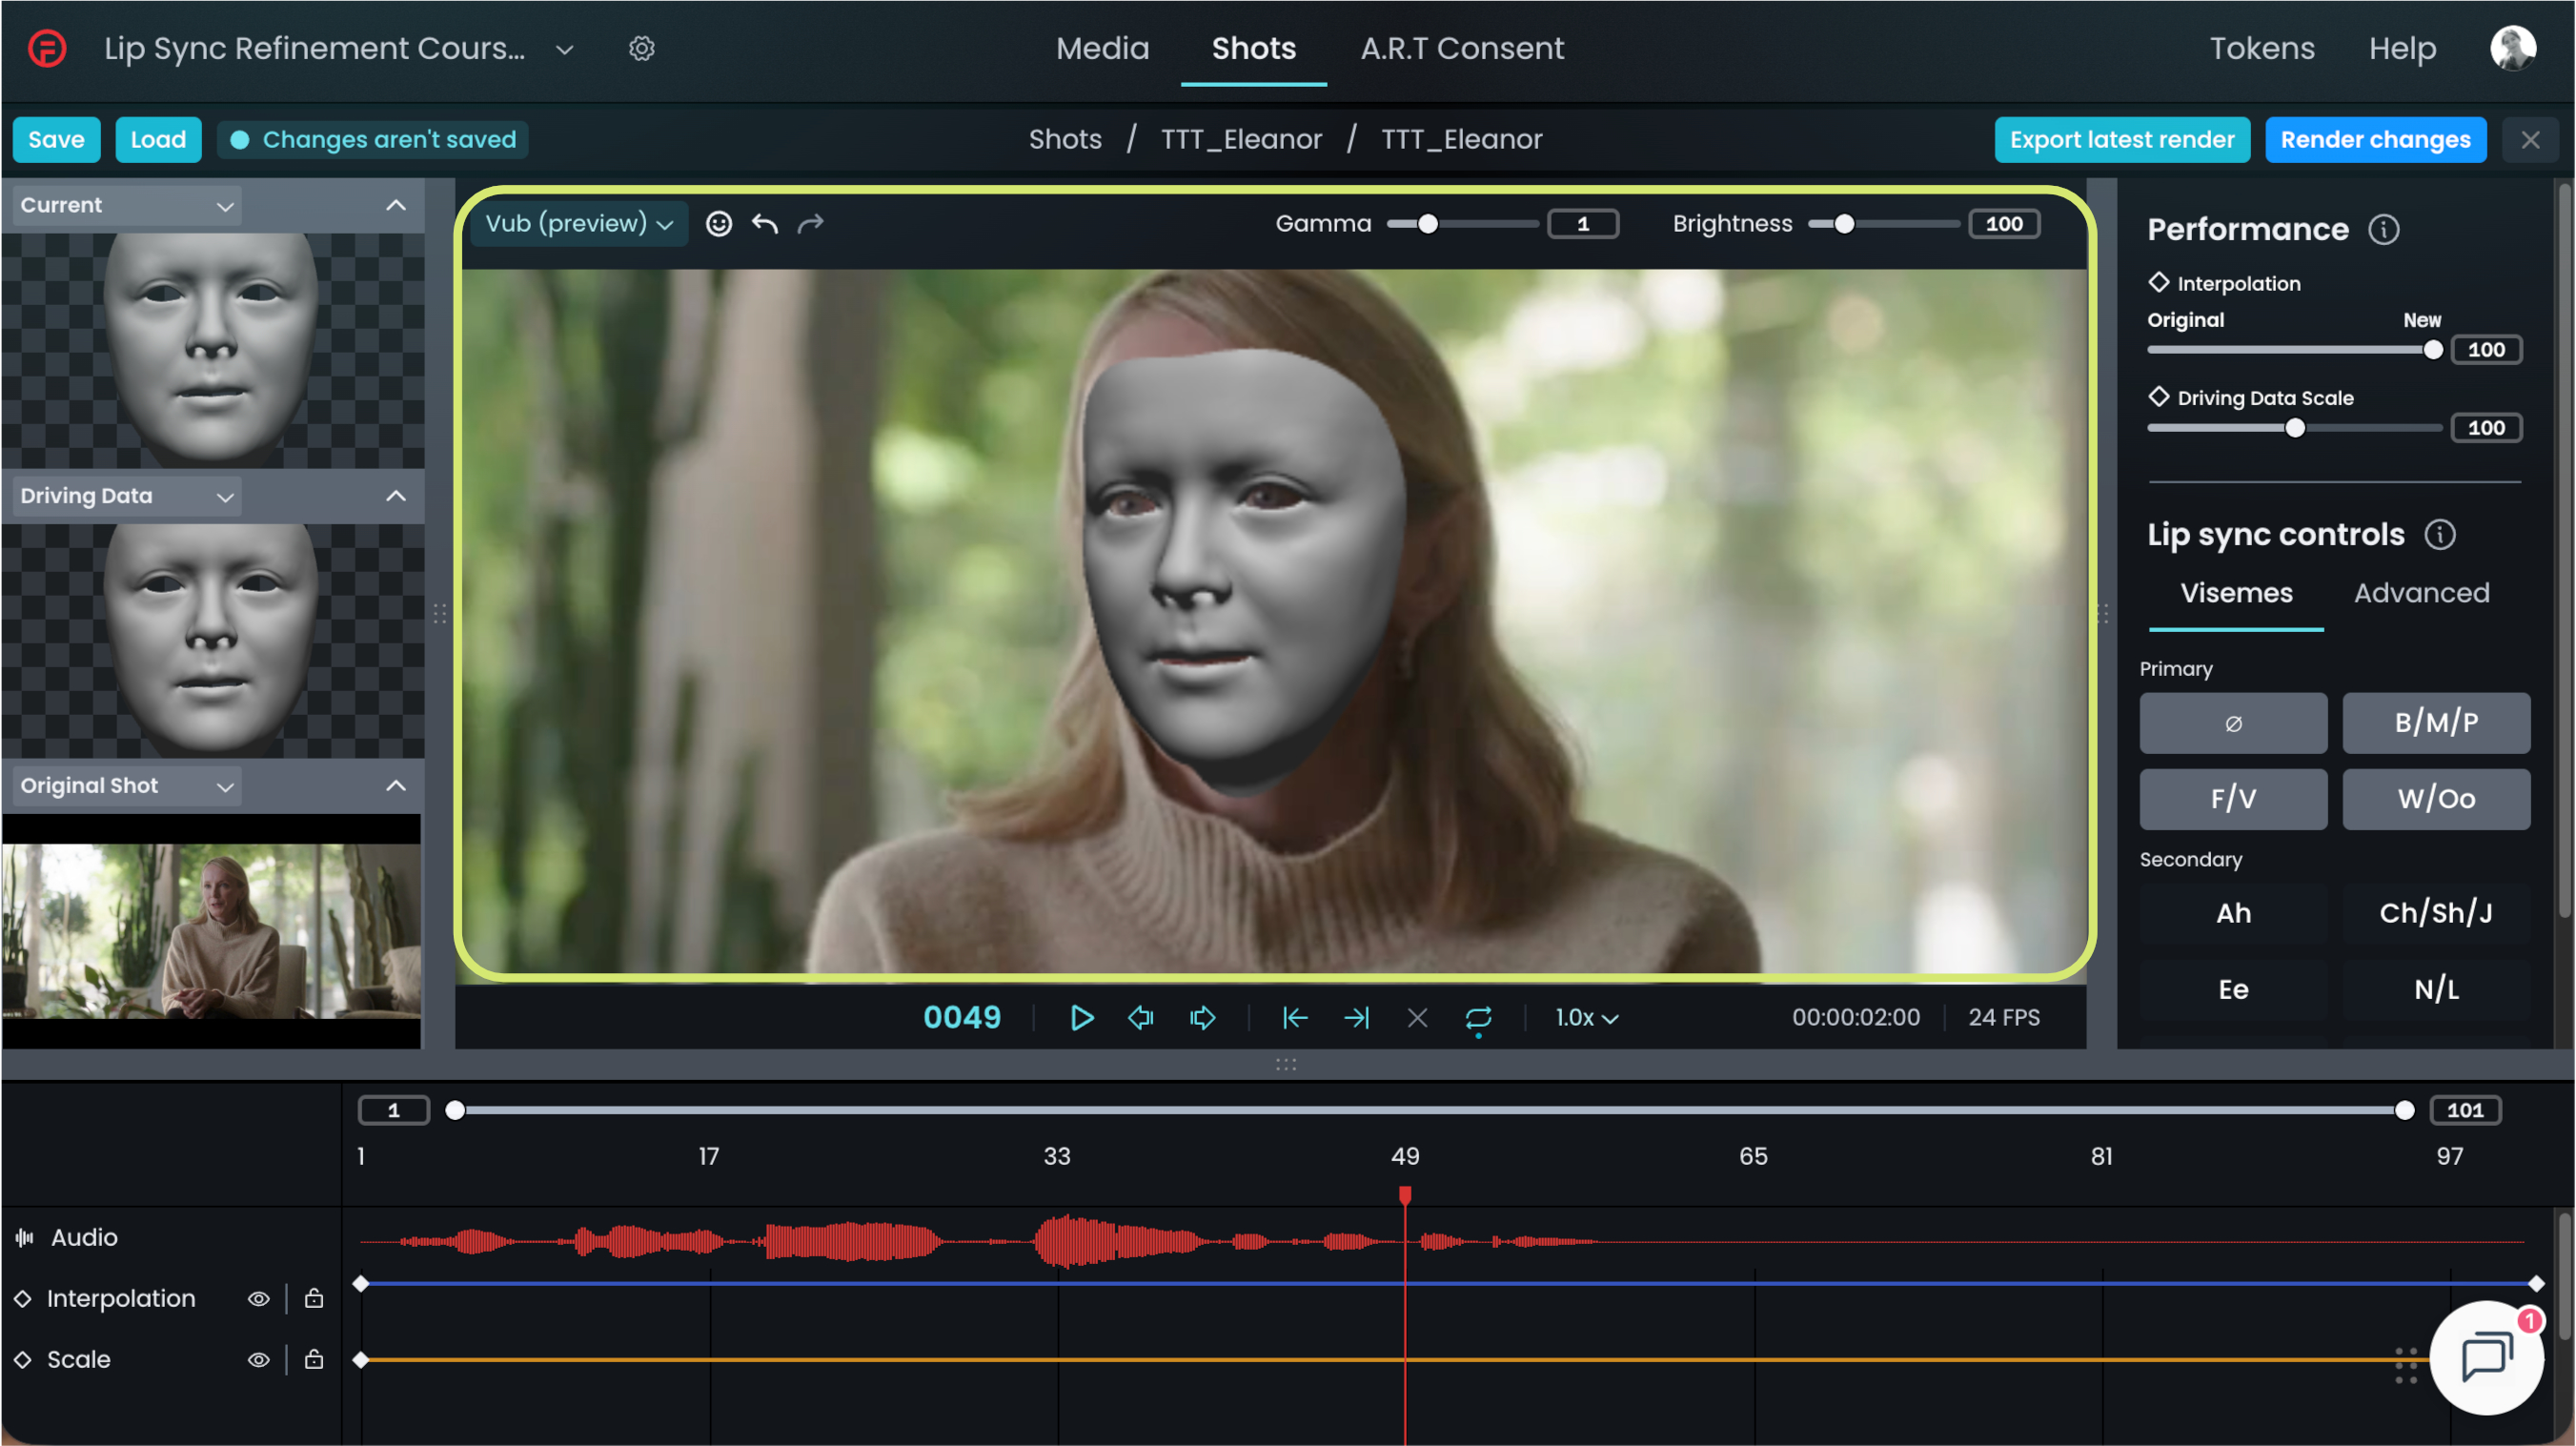Open user profile avatar
The height and width of the screenshot is (1446, 2576).
click(x=2512, y=48)
